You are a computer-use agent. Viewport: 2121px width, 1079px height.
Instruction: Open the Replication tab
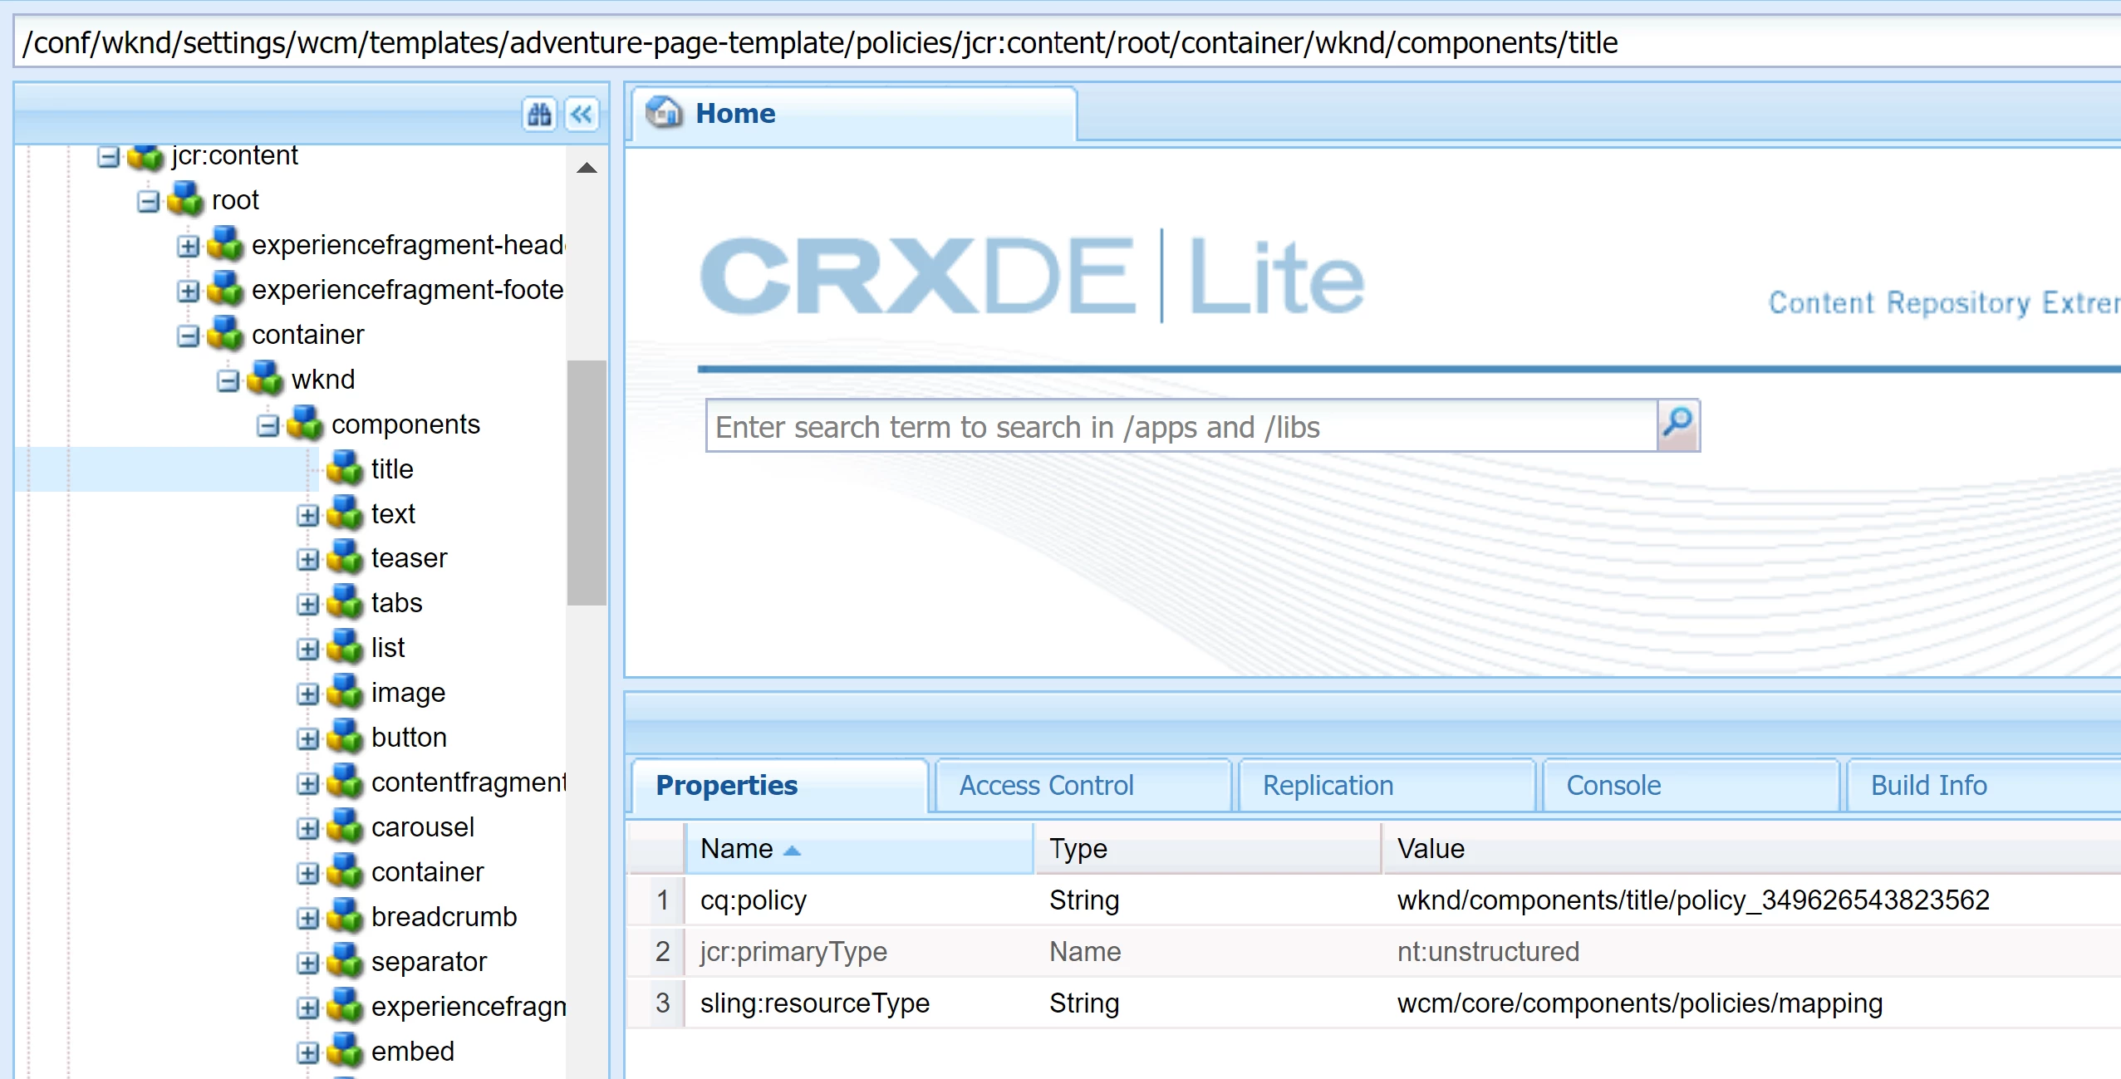point(1328,785)
